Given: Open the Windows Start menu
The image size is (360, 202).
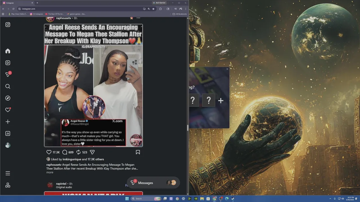Looking at the screenshot, I should 127,199.
